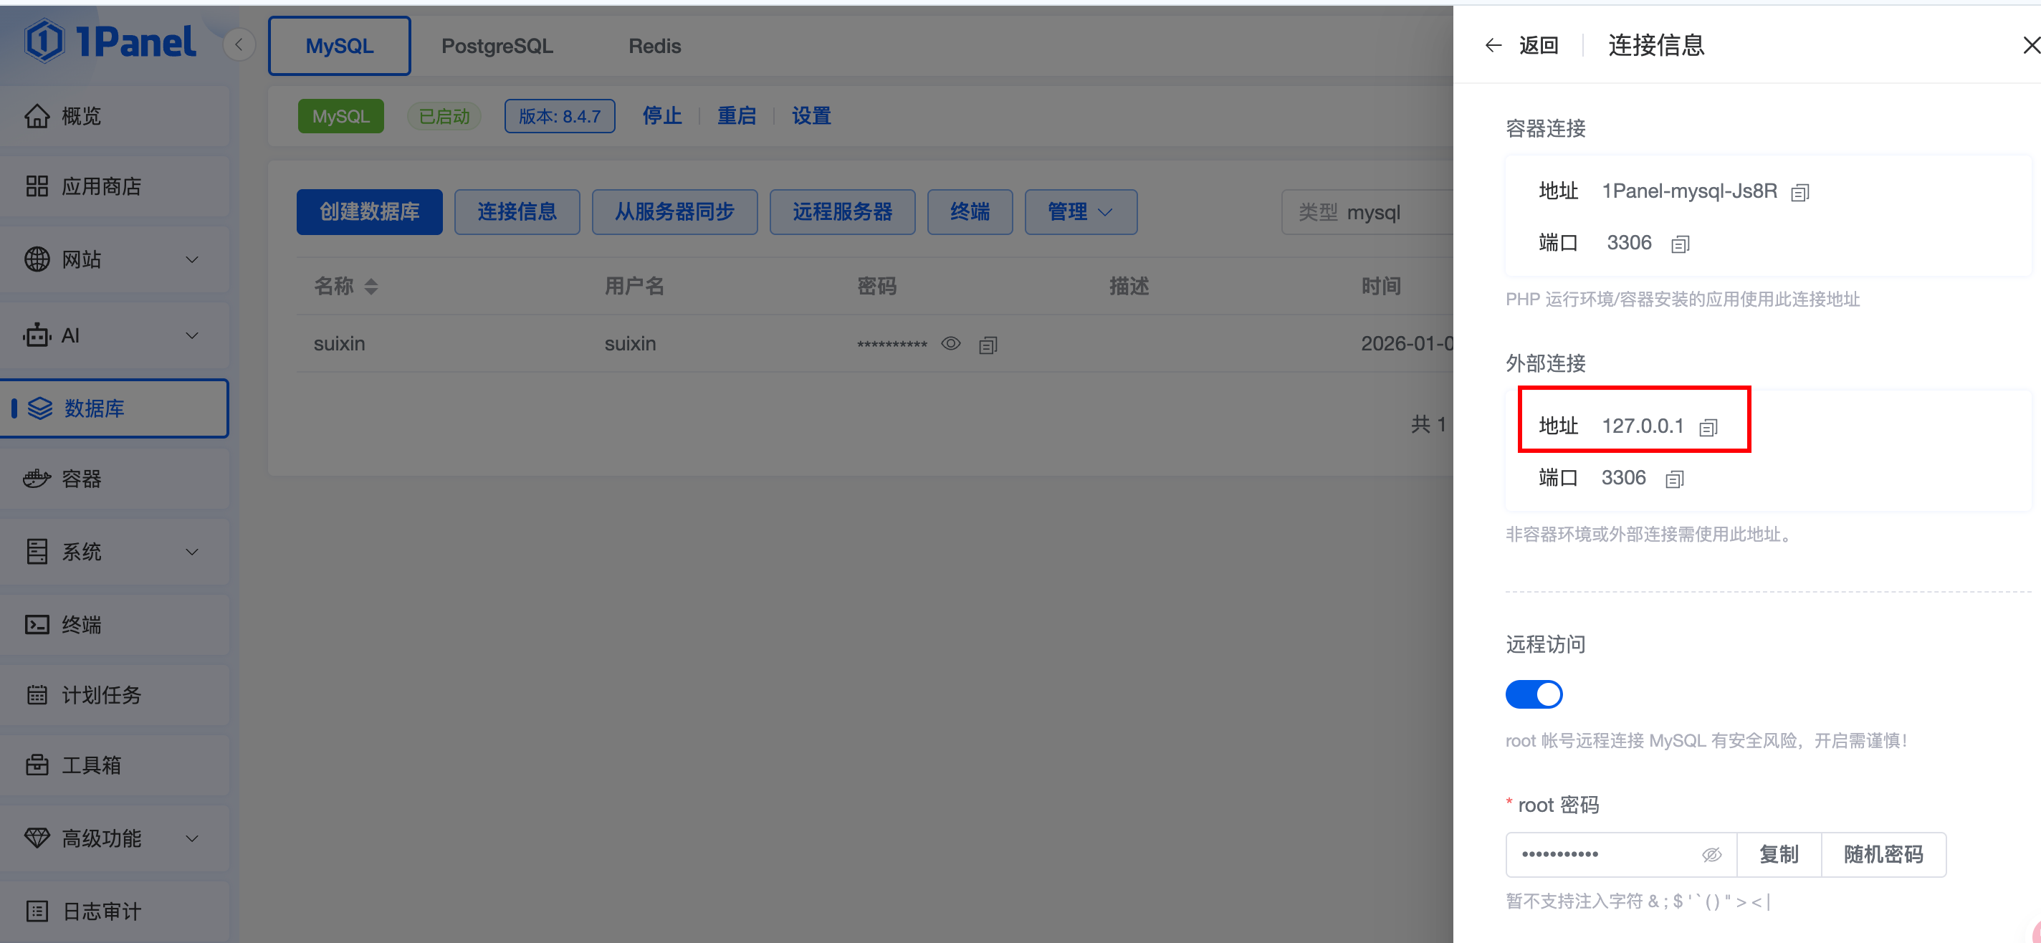Viewport: 2041px width, 943px height.
Task: Copy the container address 1Panel-mysql-Js8R
Action: tap(1799, 193)
